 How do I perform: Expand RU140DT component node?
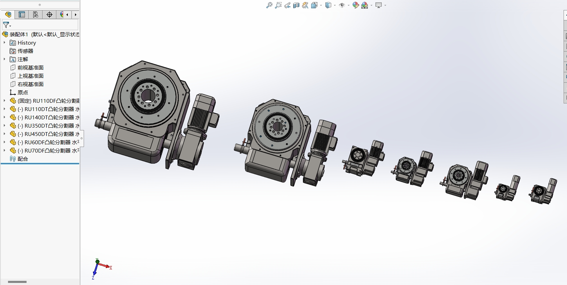[4, 117]
